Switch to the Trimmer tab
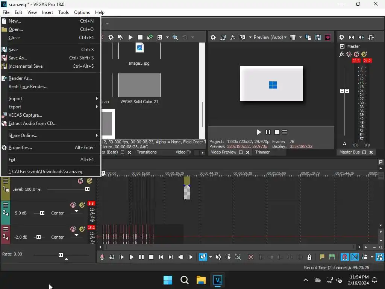Image resolution: width=385 pixels, height=289 pixels. (262, 152)
